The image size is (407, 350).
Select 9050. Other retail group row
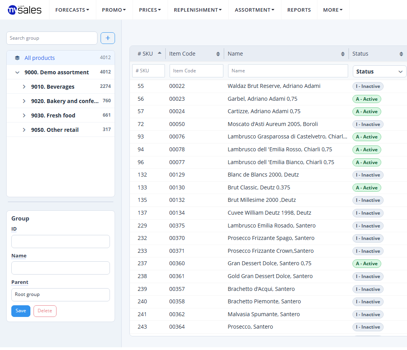pos(61,130)
